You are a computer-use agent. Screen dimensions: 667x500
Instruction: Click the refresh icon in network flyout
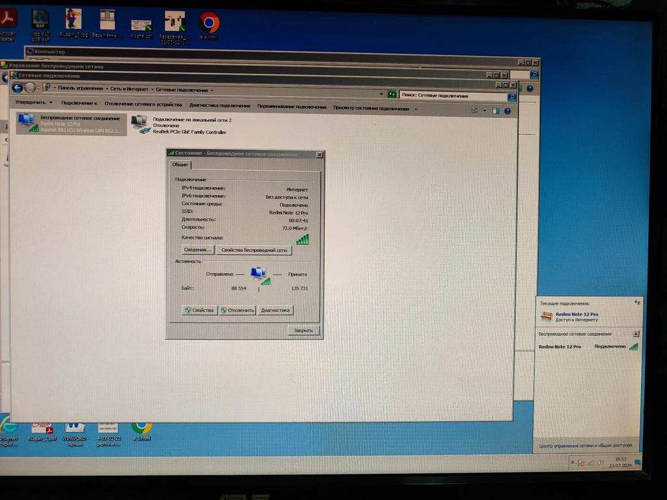point(636,303)
